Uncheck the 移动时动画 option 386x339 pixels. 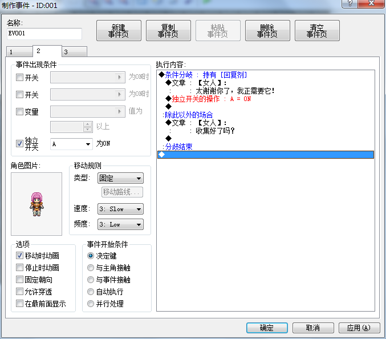[x=19, y=256]
